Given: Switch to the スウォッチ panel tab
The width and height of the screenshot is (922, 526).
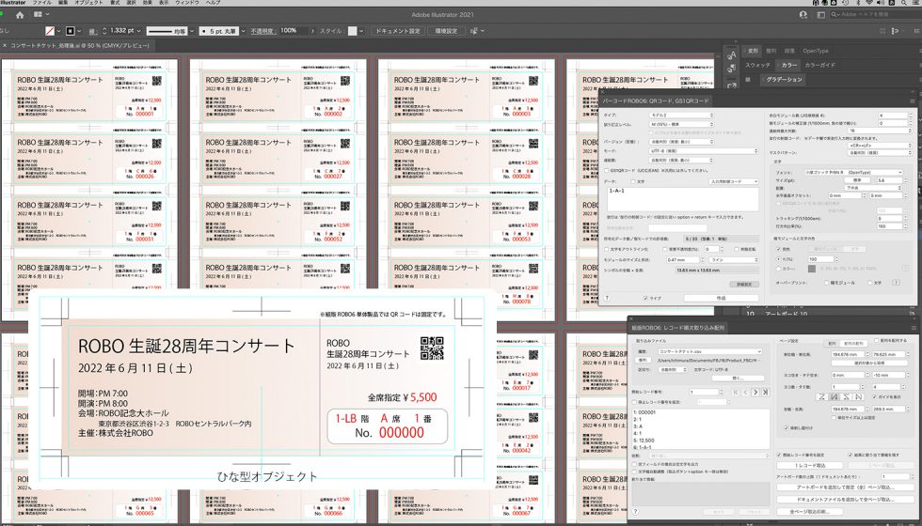Looking at the screenshot, I should click(757, 65).
